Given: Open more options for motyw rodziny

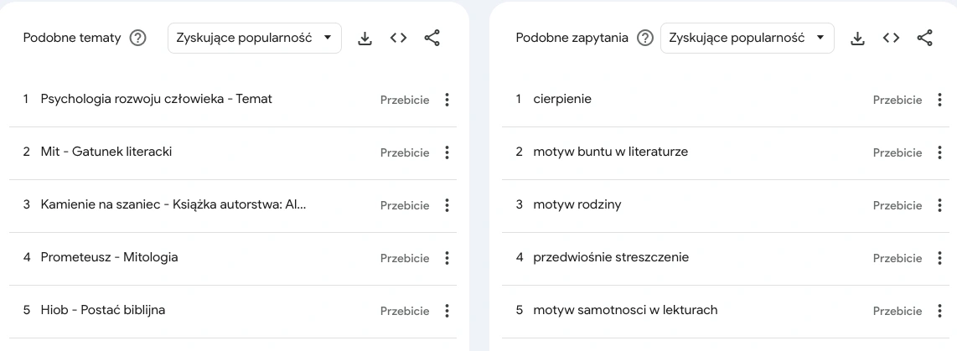Looking at the screenshot, I should coord(940,206).
